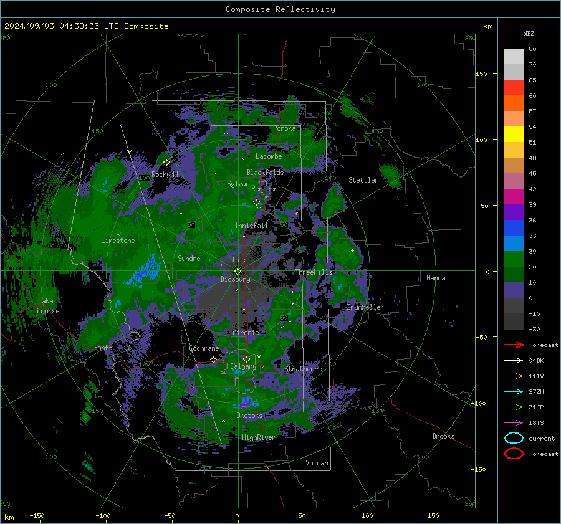The image size is (561, 524).
Task: Click the yellow diamond marker above RockyMH
Action: coord(166,163)
